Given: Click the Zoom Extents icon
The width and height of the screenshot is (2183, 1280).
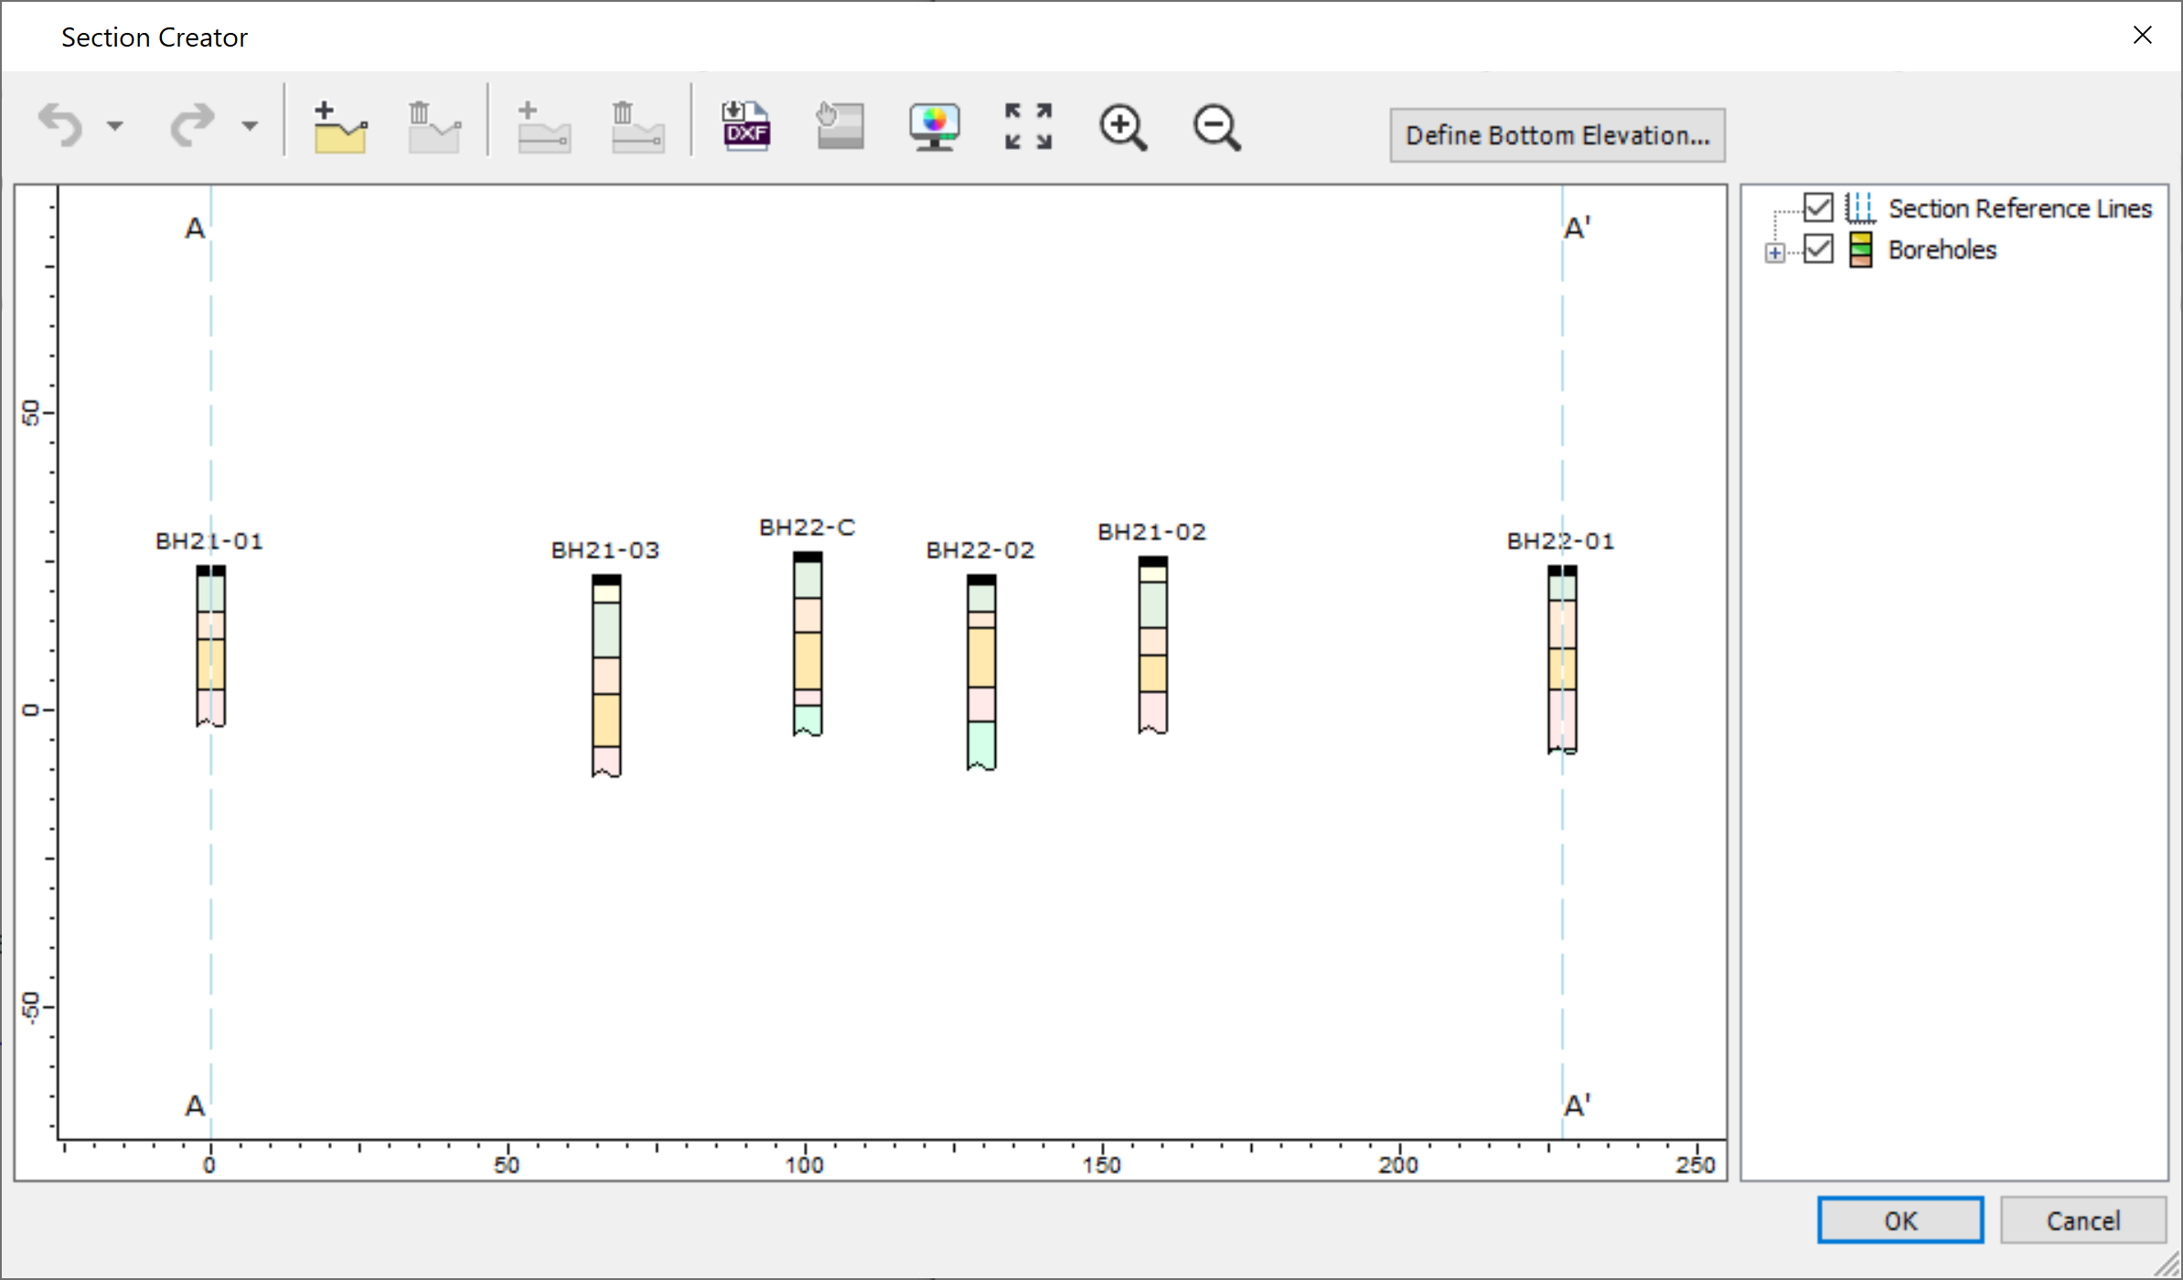Looking at the screenshot, I should [x=1028, y=126].
